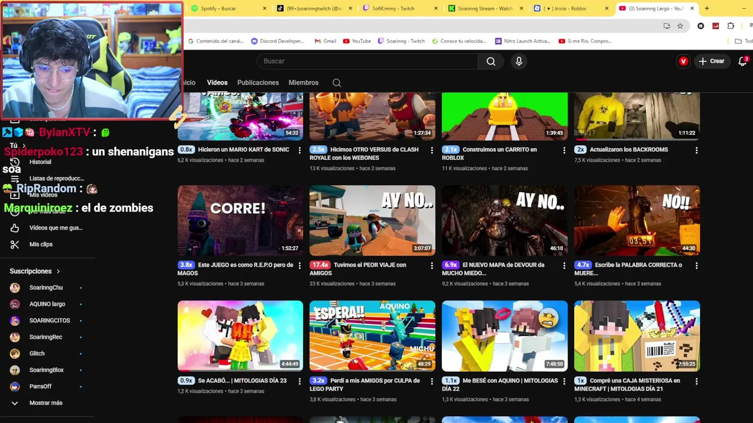Open the Contenido del canal bookmark

pos(215,41)
